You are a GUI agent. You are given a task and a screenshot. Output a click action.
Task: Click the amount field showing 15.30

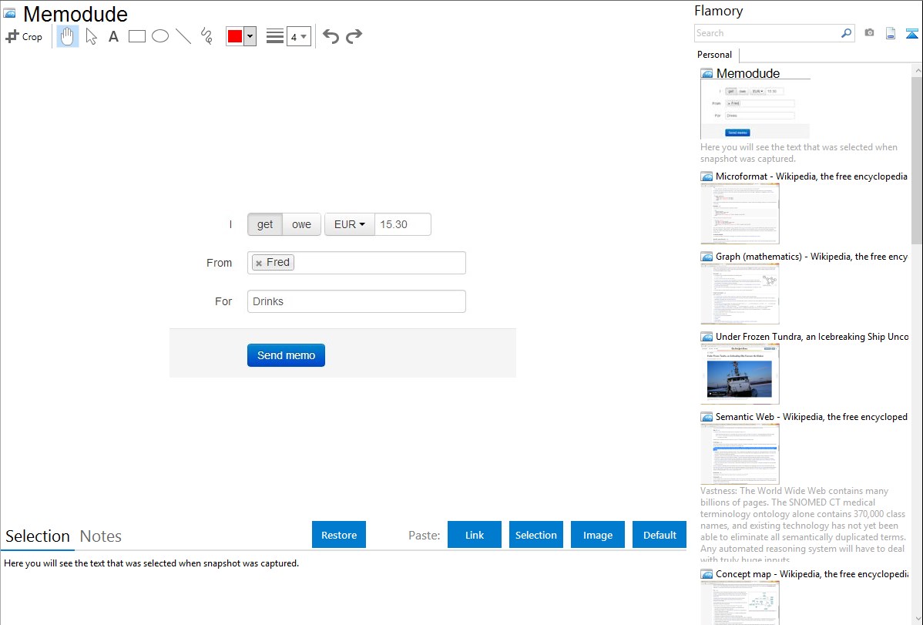(x=403, y=224)
